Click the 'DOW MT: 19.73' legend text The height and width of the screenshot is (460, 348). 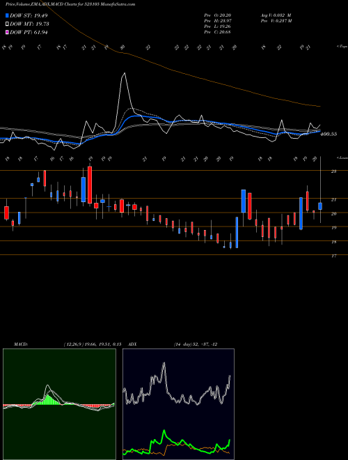[29, 24]
